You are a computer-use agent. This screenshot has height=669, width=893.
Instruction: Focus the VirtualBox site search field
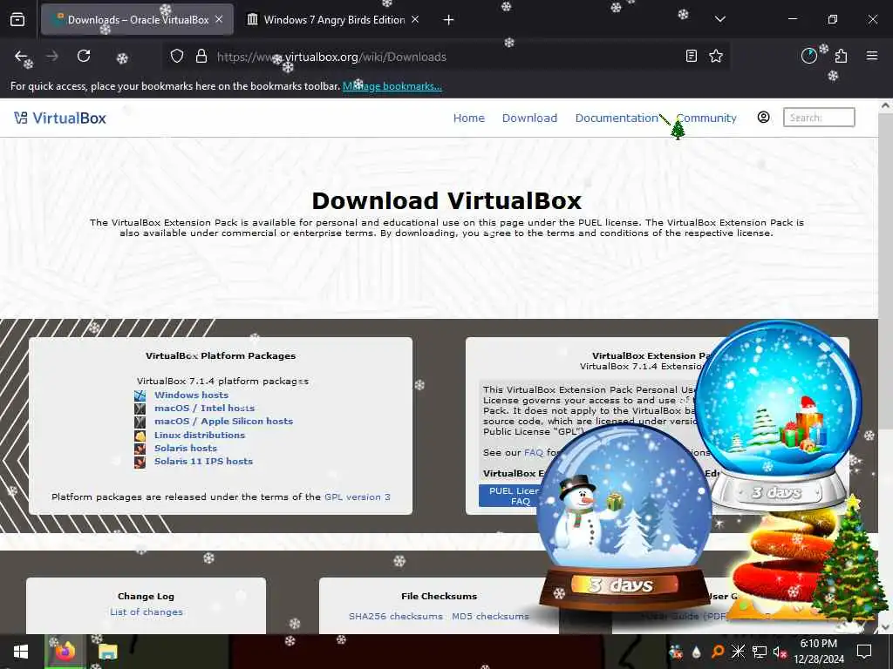[819, 118]
